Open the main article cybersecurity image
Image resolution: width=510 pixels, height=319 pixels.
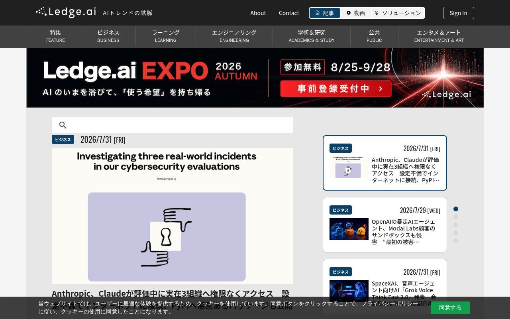(173, 216)
